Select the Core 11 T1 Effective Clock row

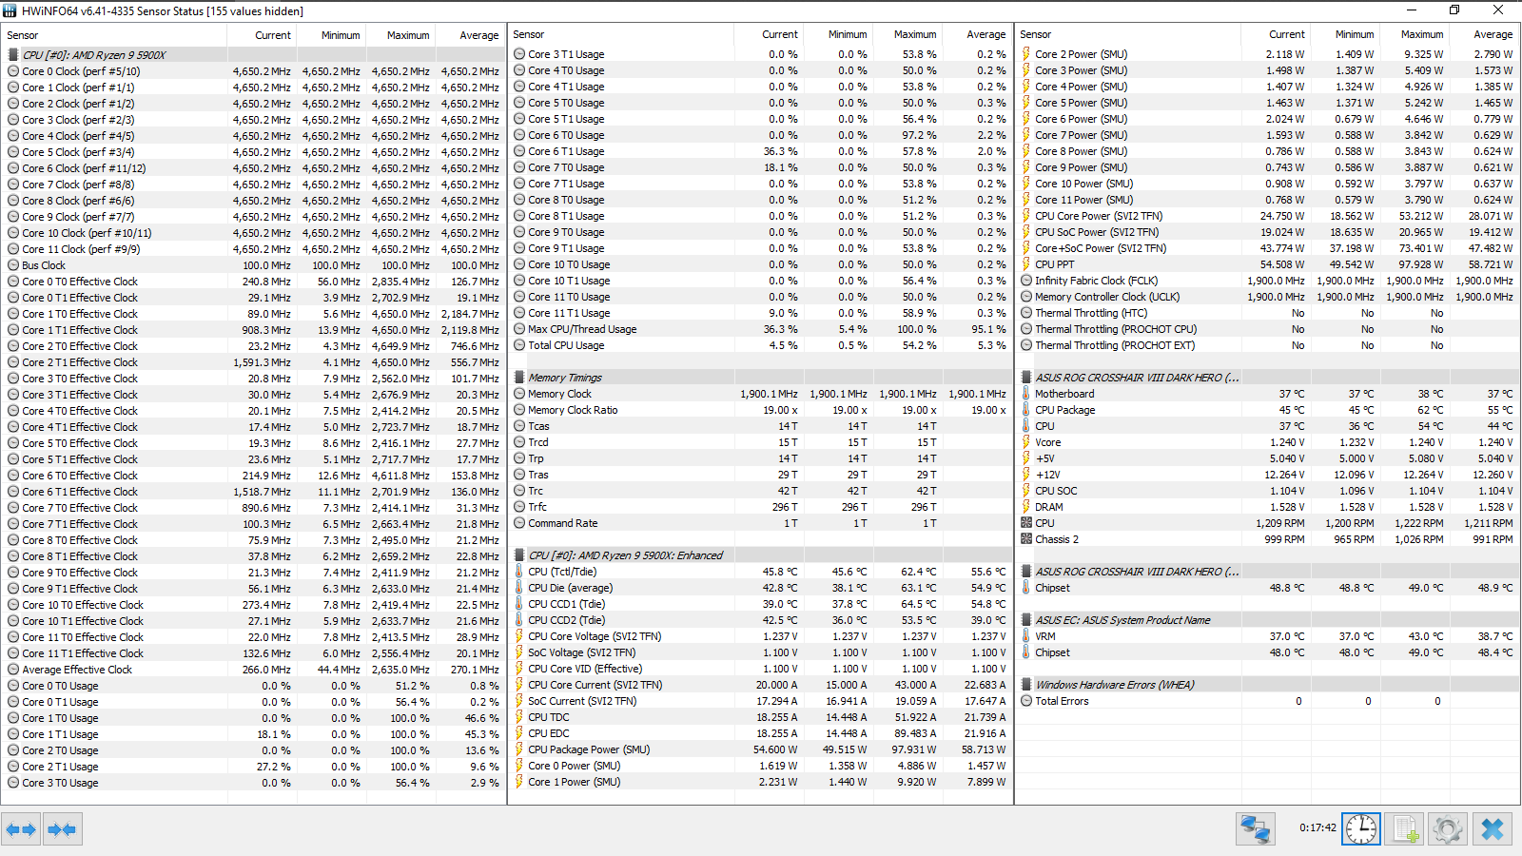pos(253,653)
